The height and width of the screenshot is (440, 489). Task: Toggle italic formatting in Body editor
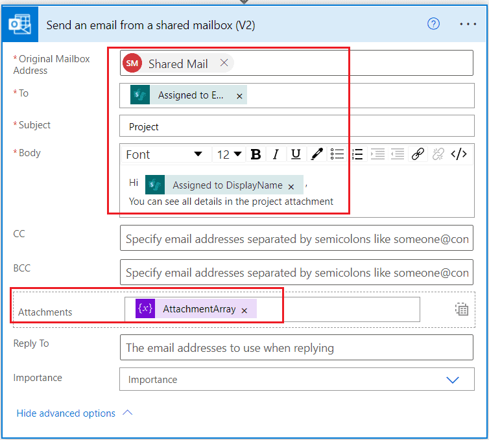coord(276,154)
